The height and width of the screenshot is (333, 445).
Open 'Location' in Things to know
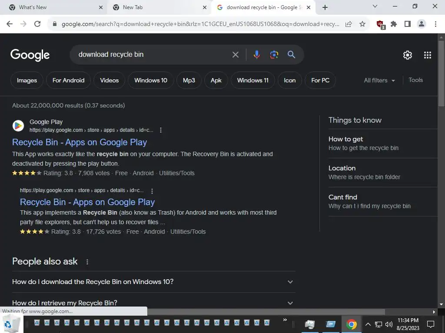click(383, 173)
